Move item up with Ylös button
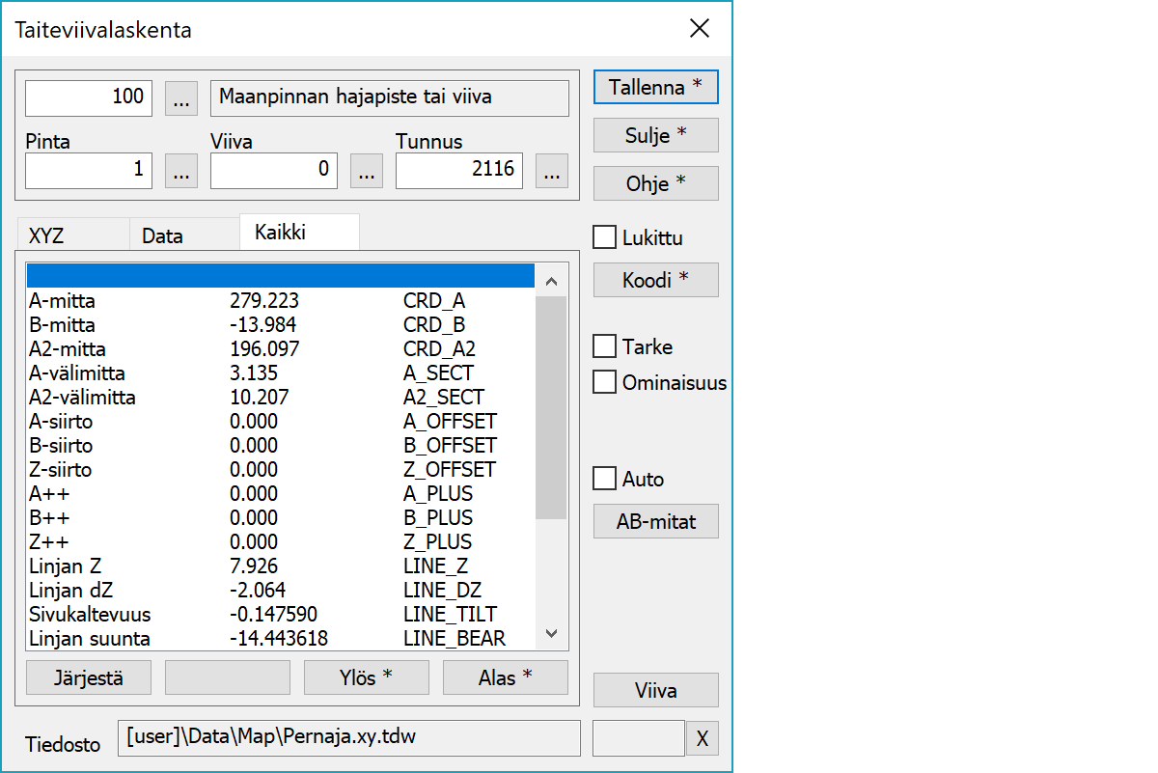This screenshot has width=1158, height=773. click(366, 677)
